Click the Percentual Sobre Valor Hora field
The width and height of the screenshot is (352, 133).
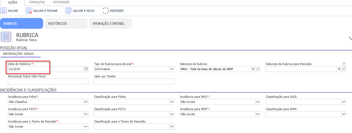pos(48,81)
